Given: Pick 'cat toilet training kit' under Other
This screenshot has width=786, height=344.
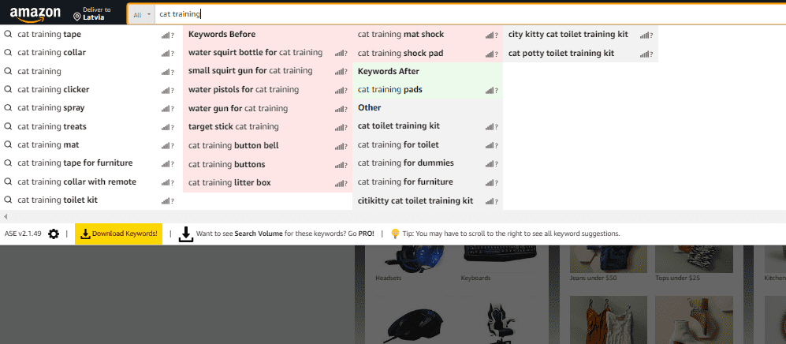Looking at the screenshot, I should [x=398, y=126].
